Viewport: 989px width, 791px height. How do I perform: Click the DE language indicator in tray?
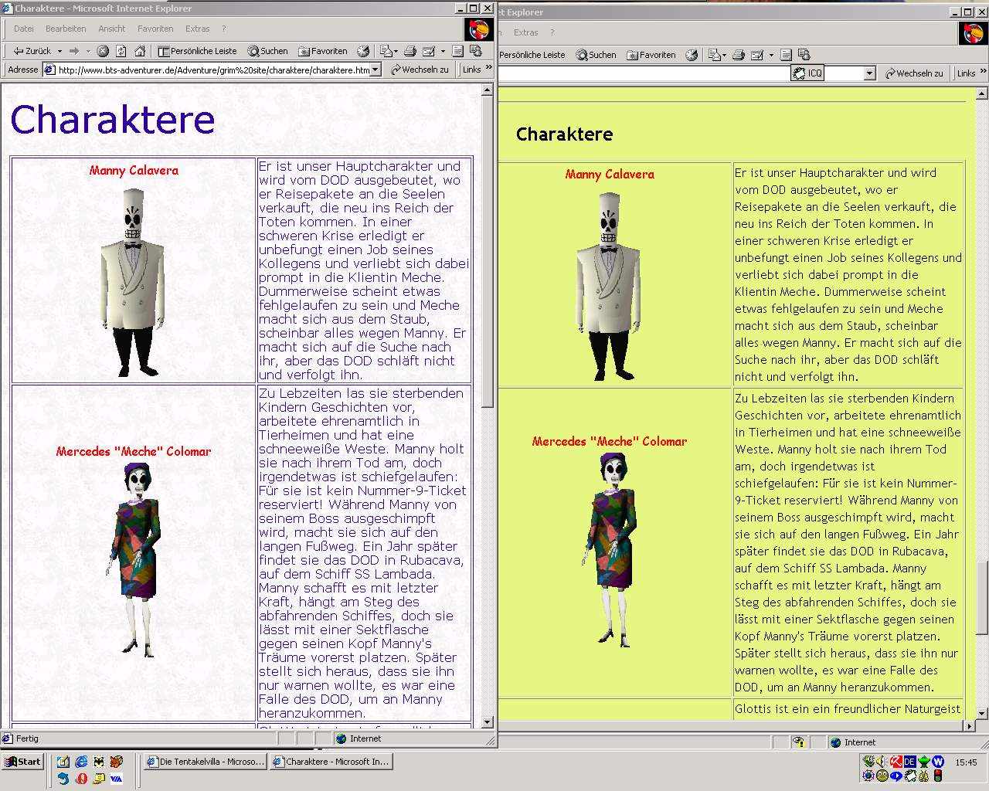click(x=909, y=762)
